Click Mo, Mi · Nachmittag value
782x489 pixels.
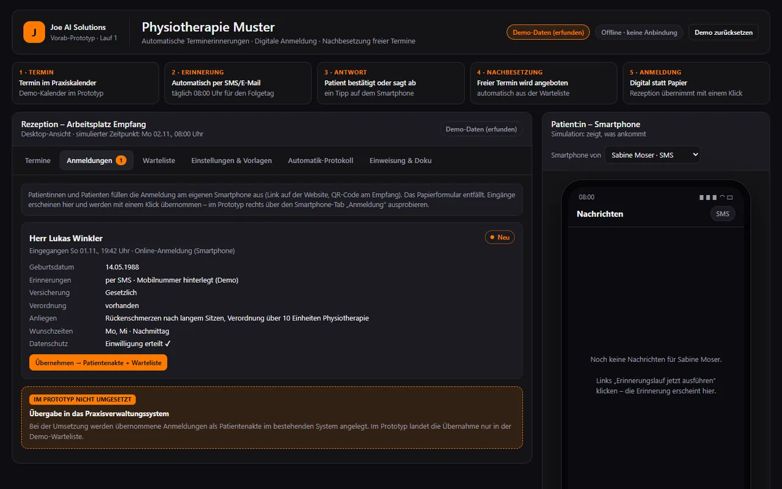coord(137,331)
